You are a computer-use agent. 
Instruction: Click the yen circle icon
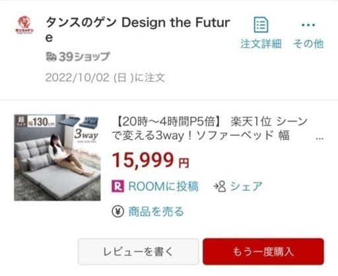point(118,211)
